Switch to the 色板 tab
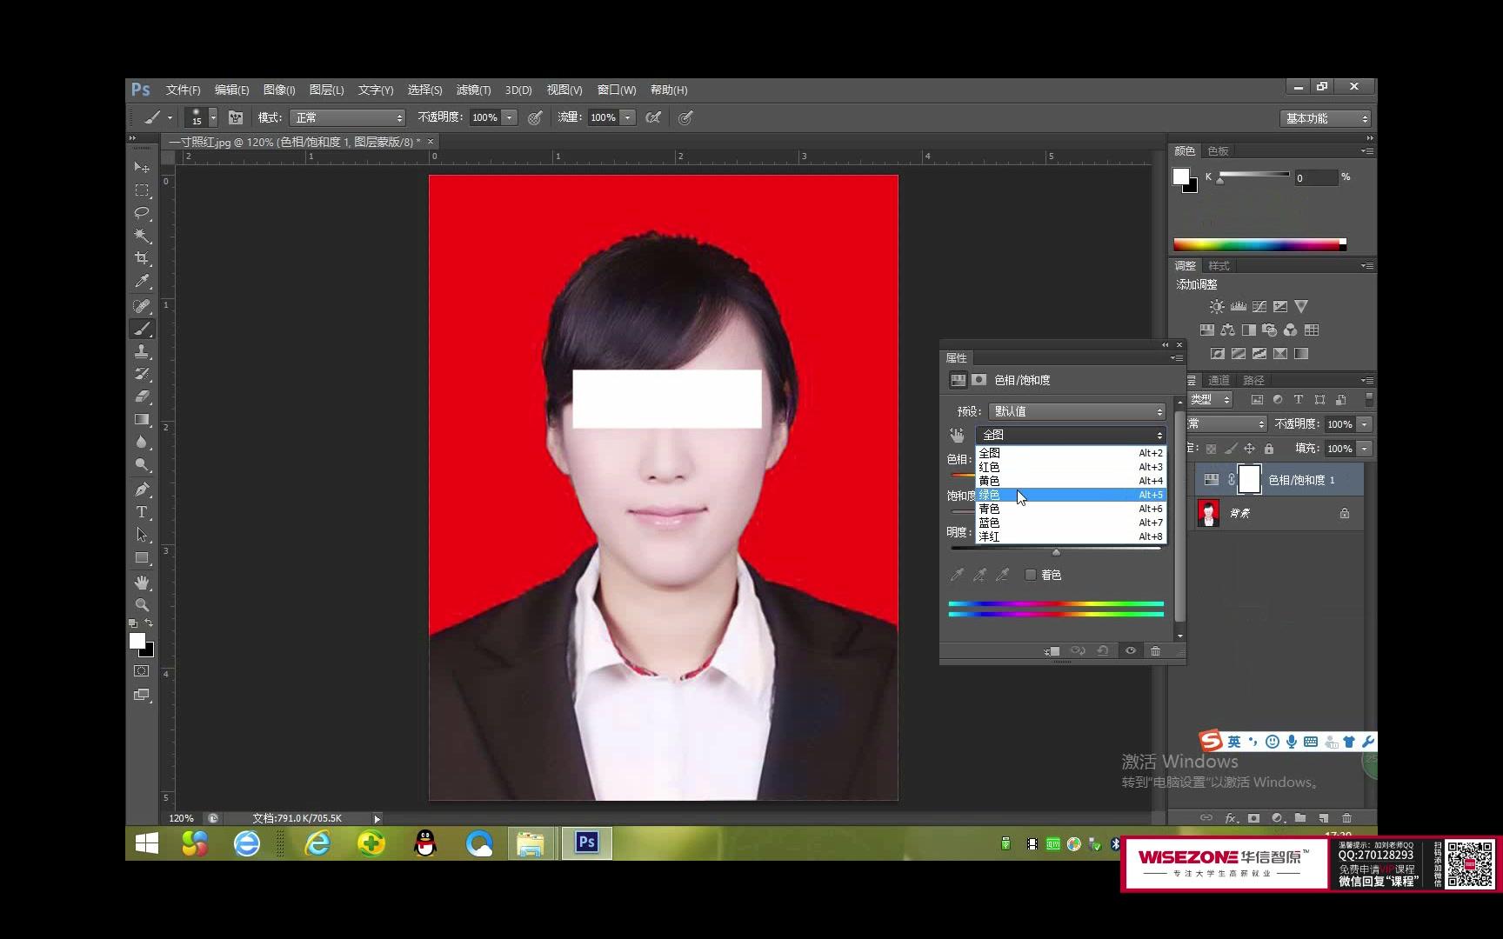1503x939 pixels. pyautogui.click(x=1218, y=151)
